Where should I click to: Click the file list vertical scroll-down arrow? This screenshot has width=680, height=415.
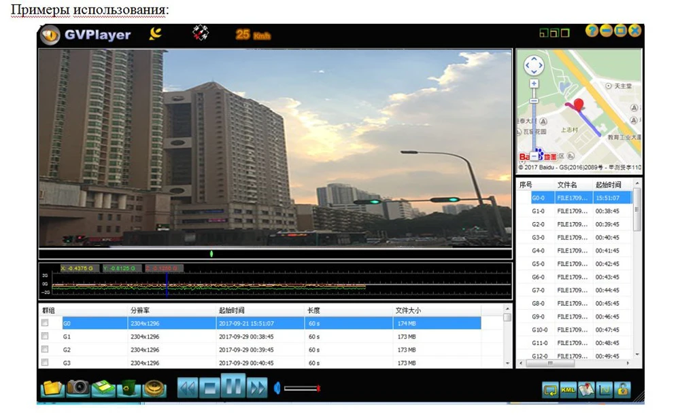coord(637,355)
